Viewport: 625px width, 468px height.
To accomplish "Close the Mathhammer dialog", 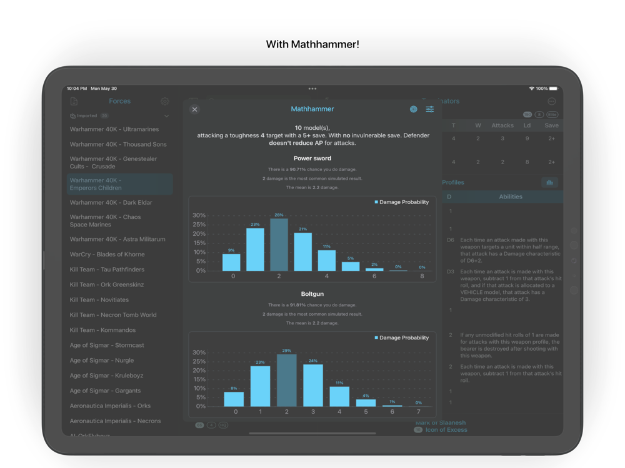I will click(x=194, y=109).
